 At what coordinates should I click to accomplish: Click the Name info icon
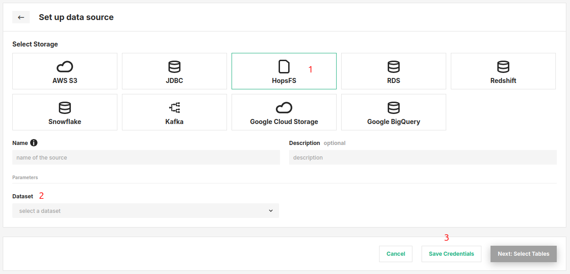[34, 143]
